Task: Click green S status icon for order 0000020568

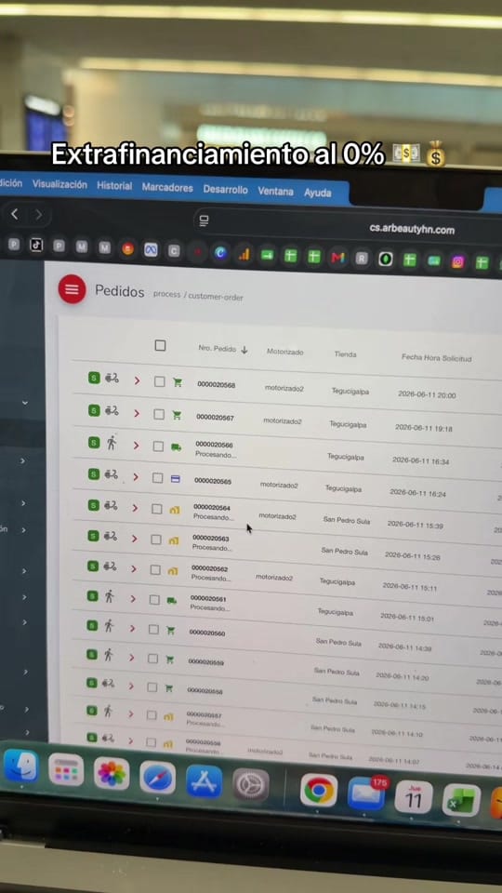Action: pyautogui.click(x=95, y=377)
